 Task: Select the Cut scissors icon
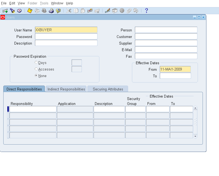pyautogui.click(x=68, y=11)
